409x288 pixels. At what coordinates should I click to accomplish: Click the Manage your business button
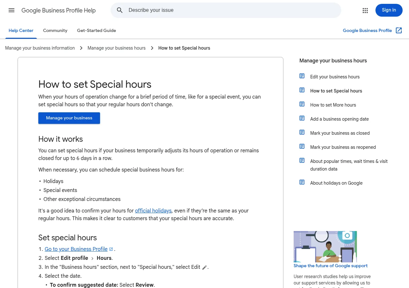(69, 118)
